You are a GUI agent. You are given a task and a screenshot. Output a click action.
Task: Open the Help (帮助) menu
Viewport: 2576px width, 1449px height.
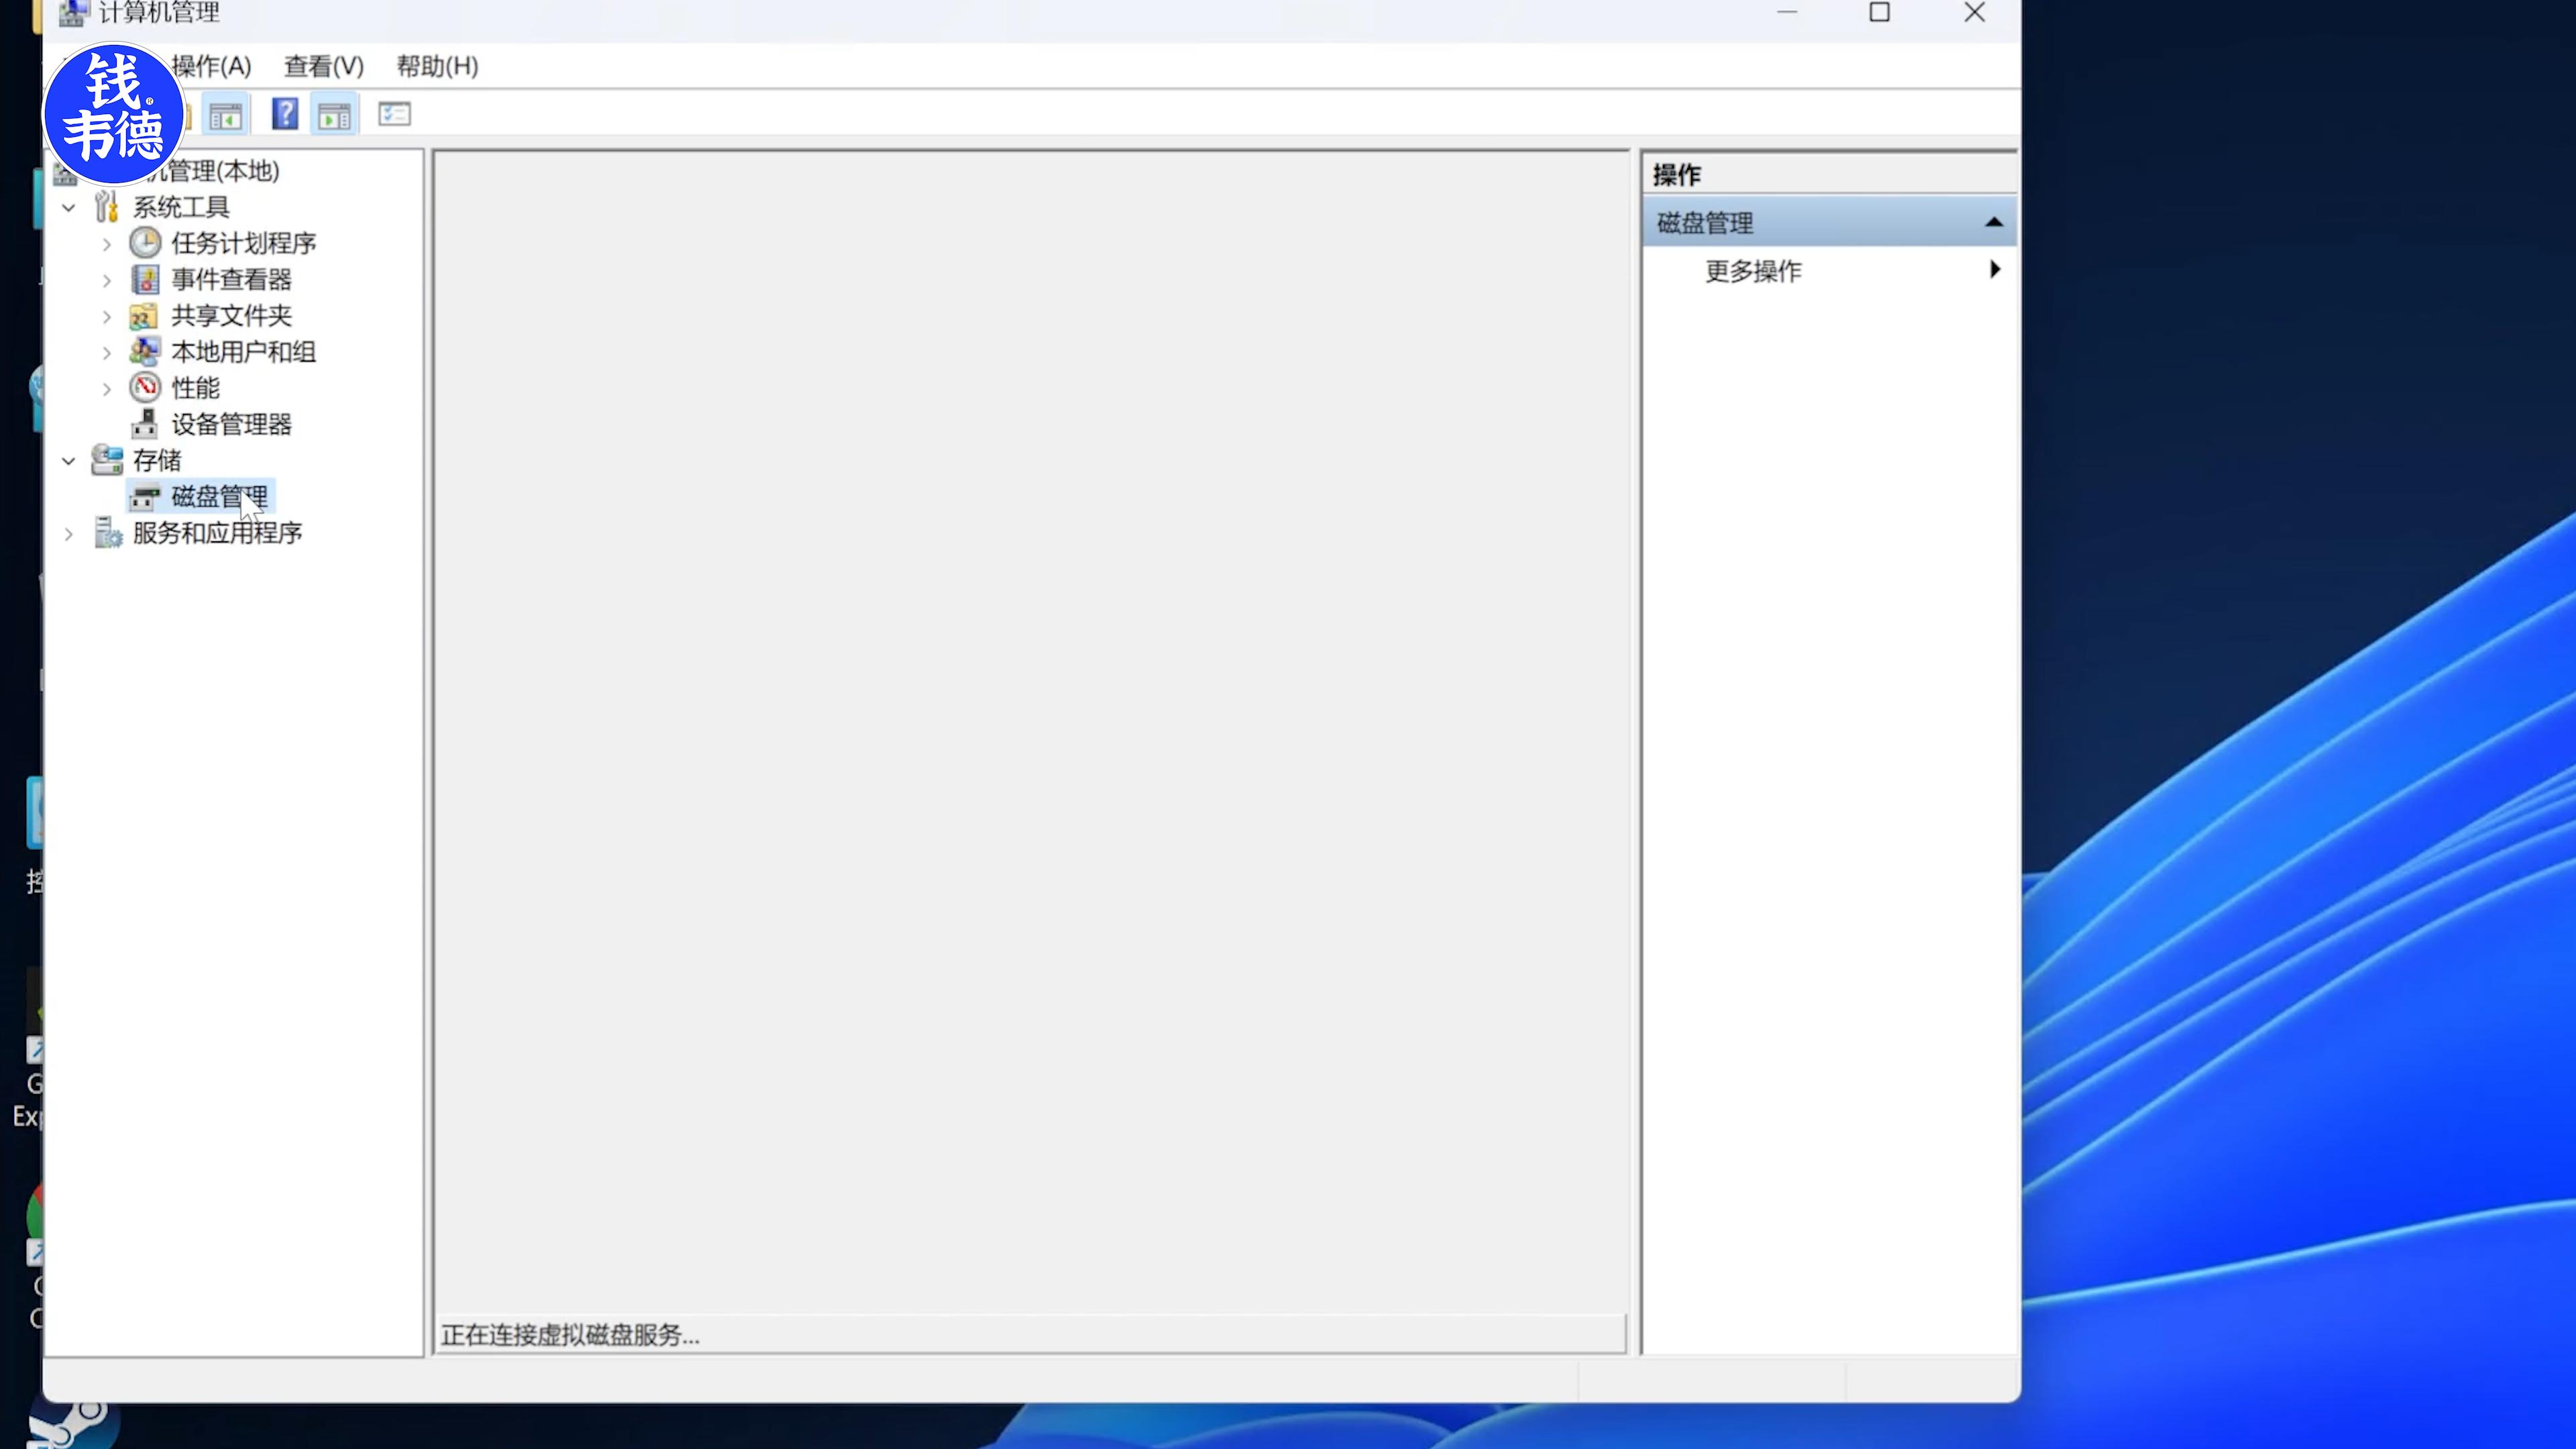pos(437,66)
